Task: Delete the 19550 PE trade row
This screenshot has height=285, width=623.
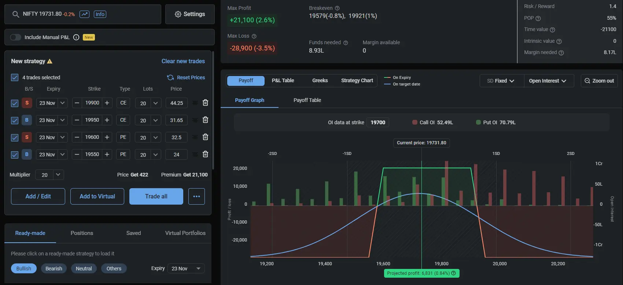Action: pyautogui.click(x=205, y=154)
